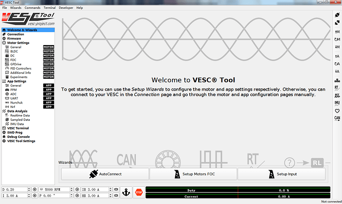Select Realtime Data under Data Analysis
The height and width of the screenshot is (204, 342).
click(x=20, y=115)
